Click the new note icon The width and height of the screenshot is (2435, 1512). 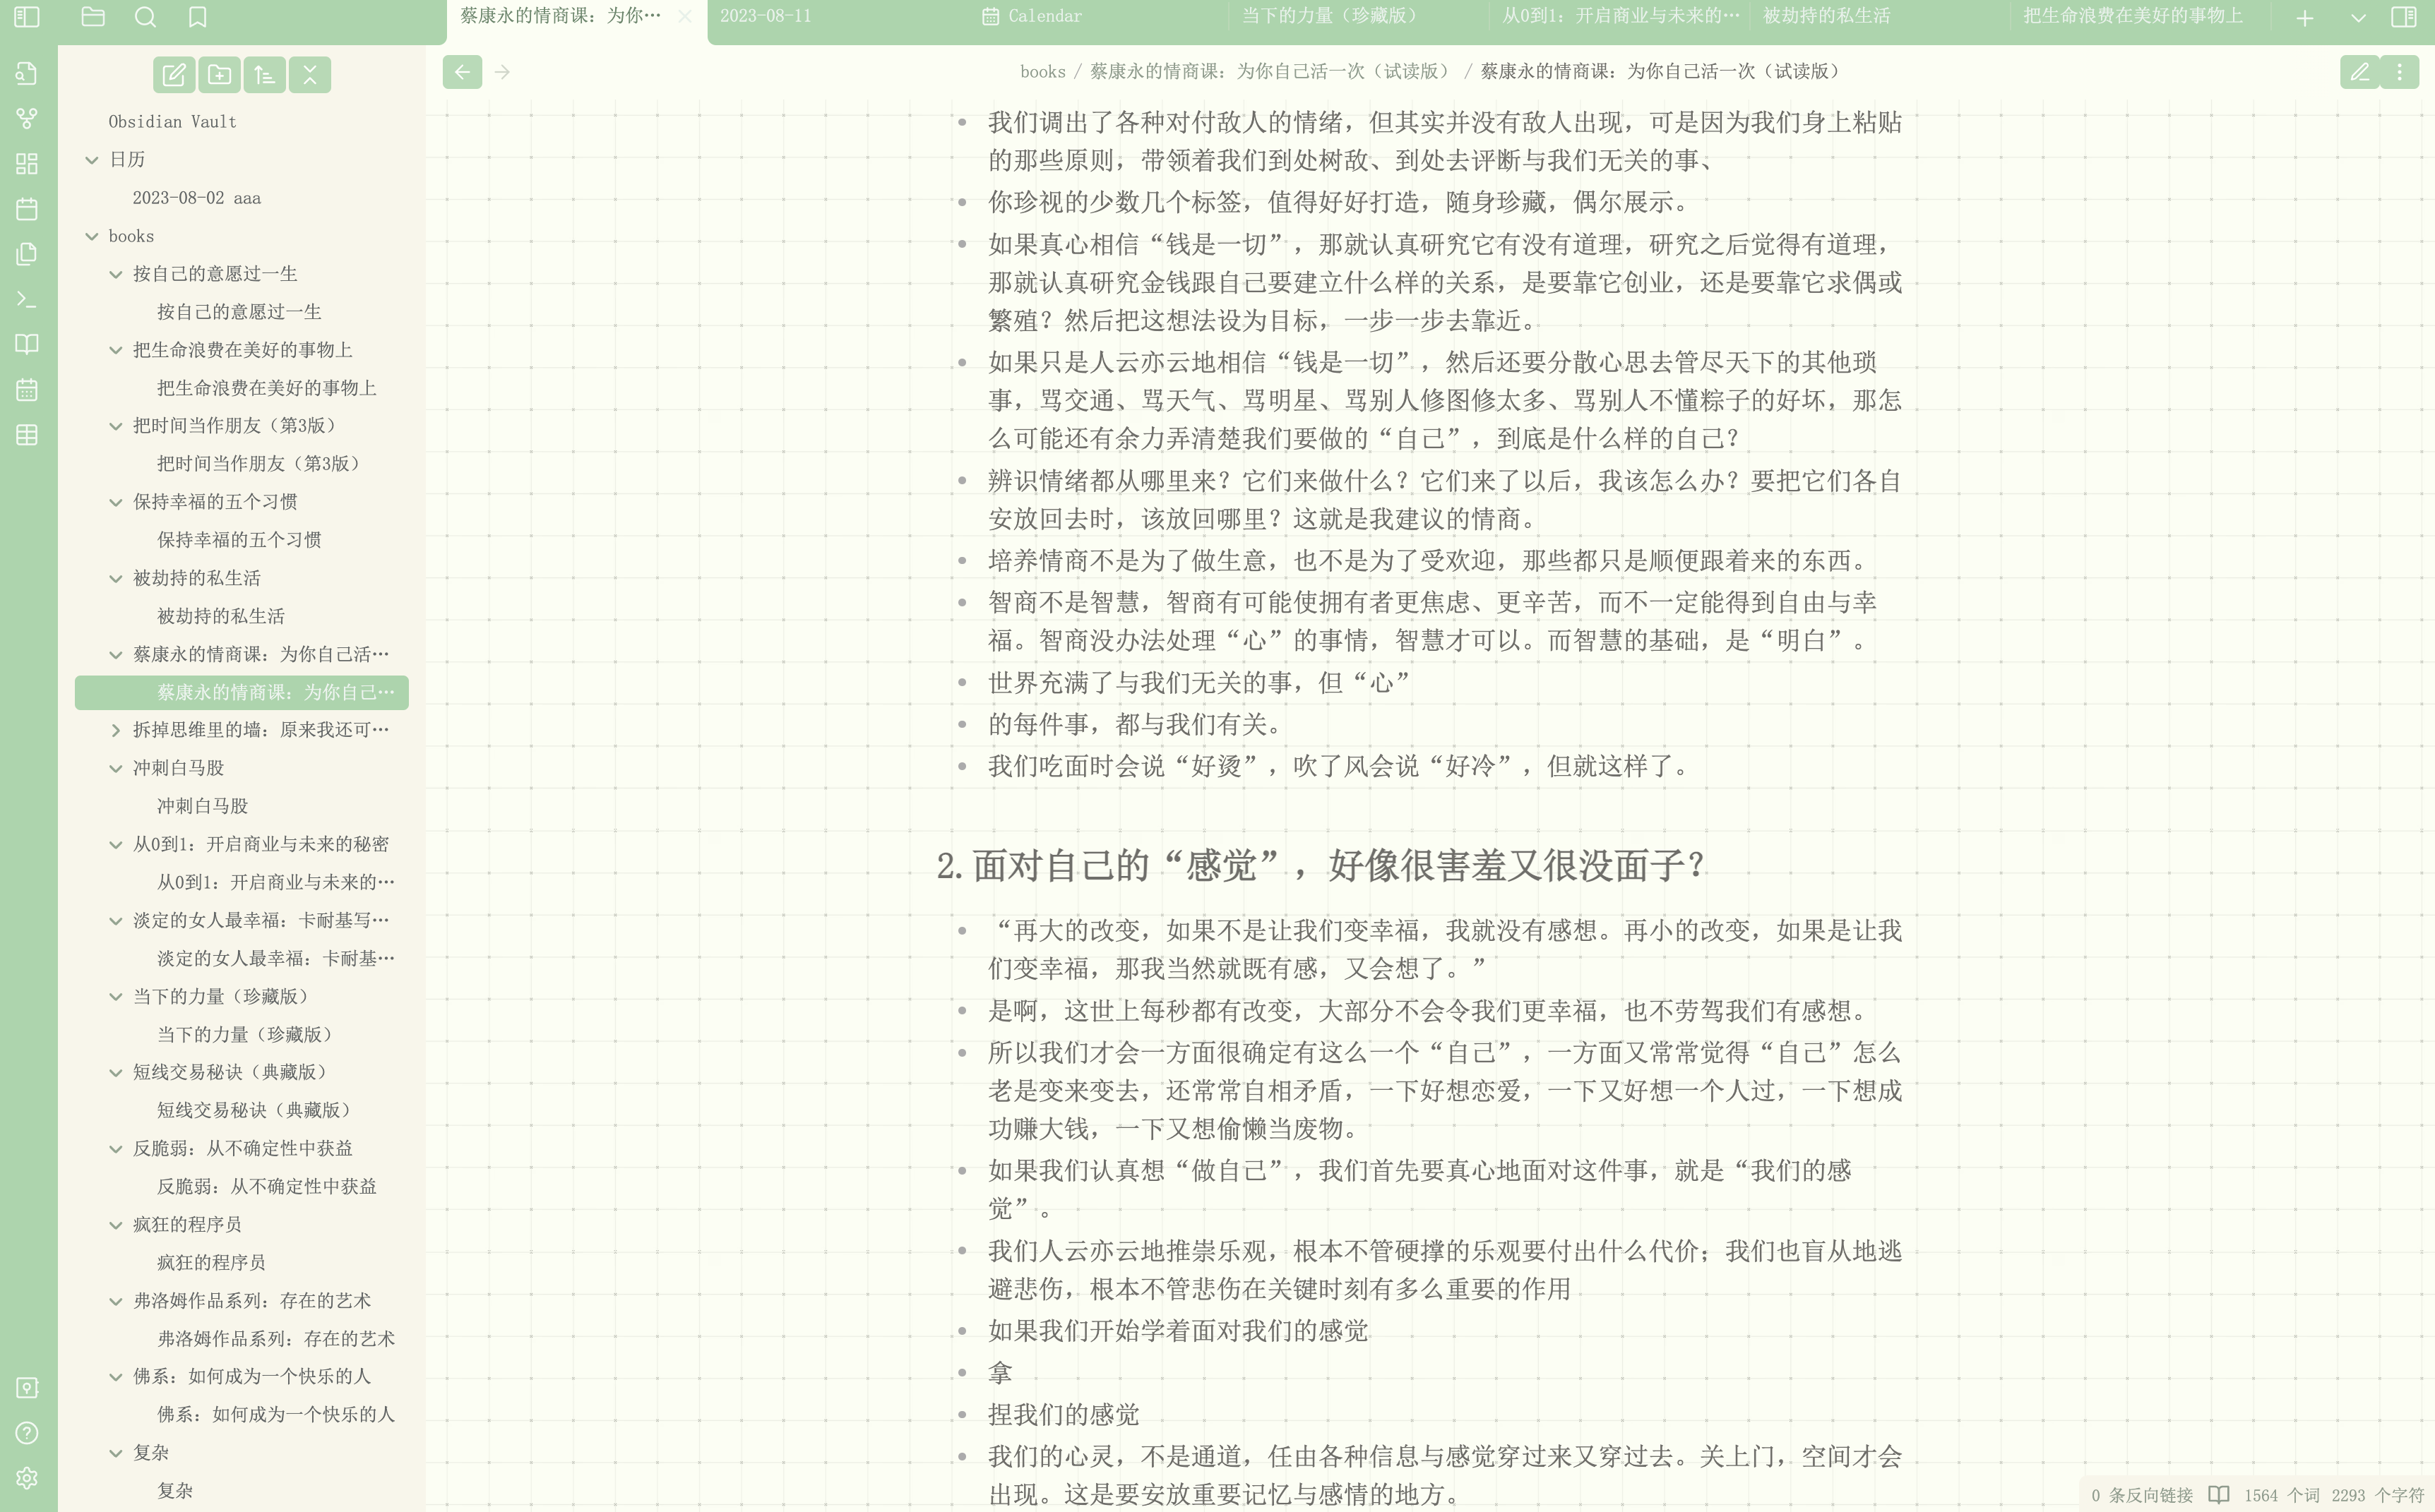[174, 75]
